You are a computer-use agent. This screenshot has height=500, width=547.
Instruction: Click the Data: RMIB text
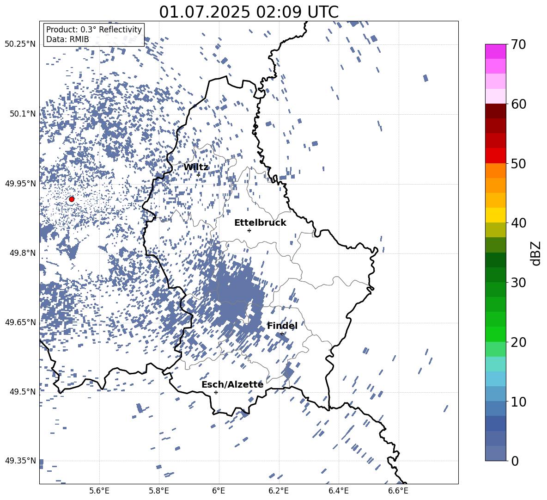tap(67, 39)
